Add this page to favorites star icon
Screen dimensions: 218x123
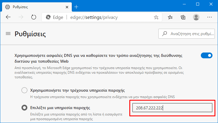(156, 17)
